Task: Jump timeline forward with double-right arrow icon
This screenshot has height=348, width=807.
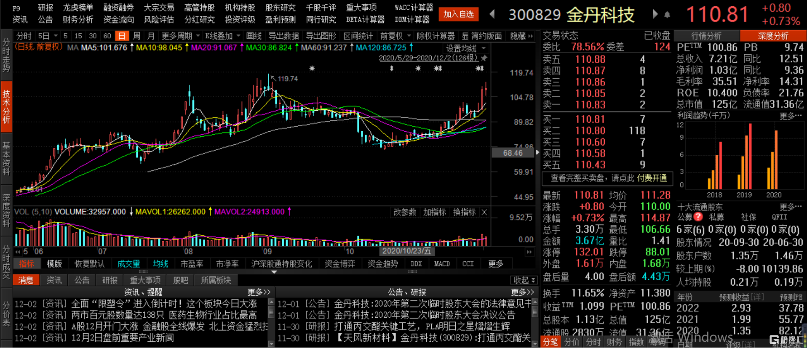Action: pyautogui.click(x=529, y=252)
